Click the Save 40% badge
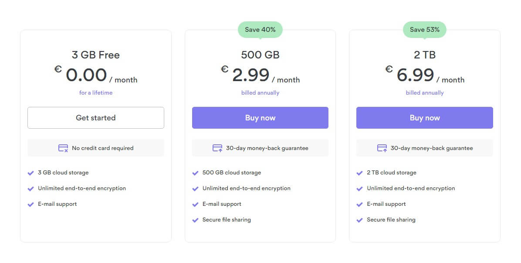Viewport: 521px width, 263px height. (260, 30)
